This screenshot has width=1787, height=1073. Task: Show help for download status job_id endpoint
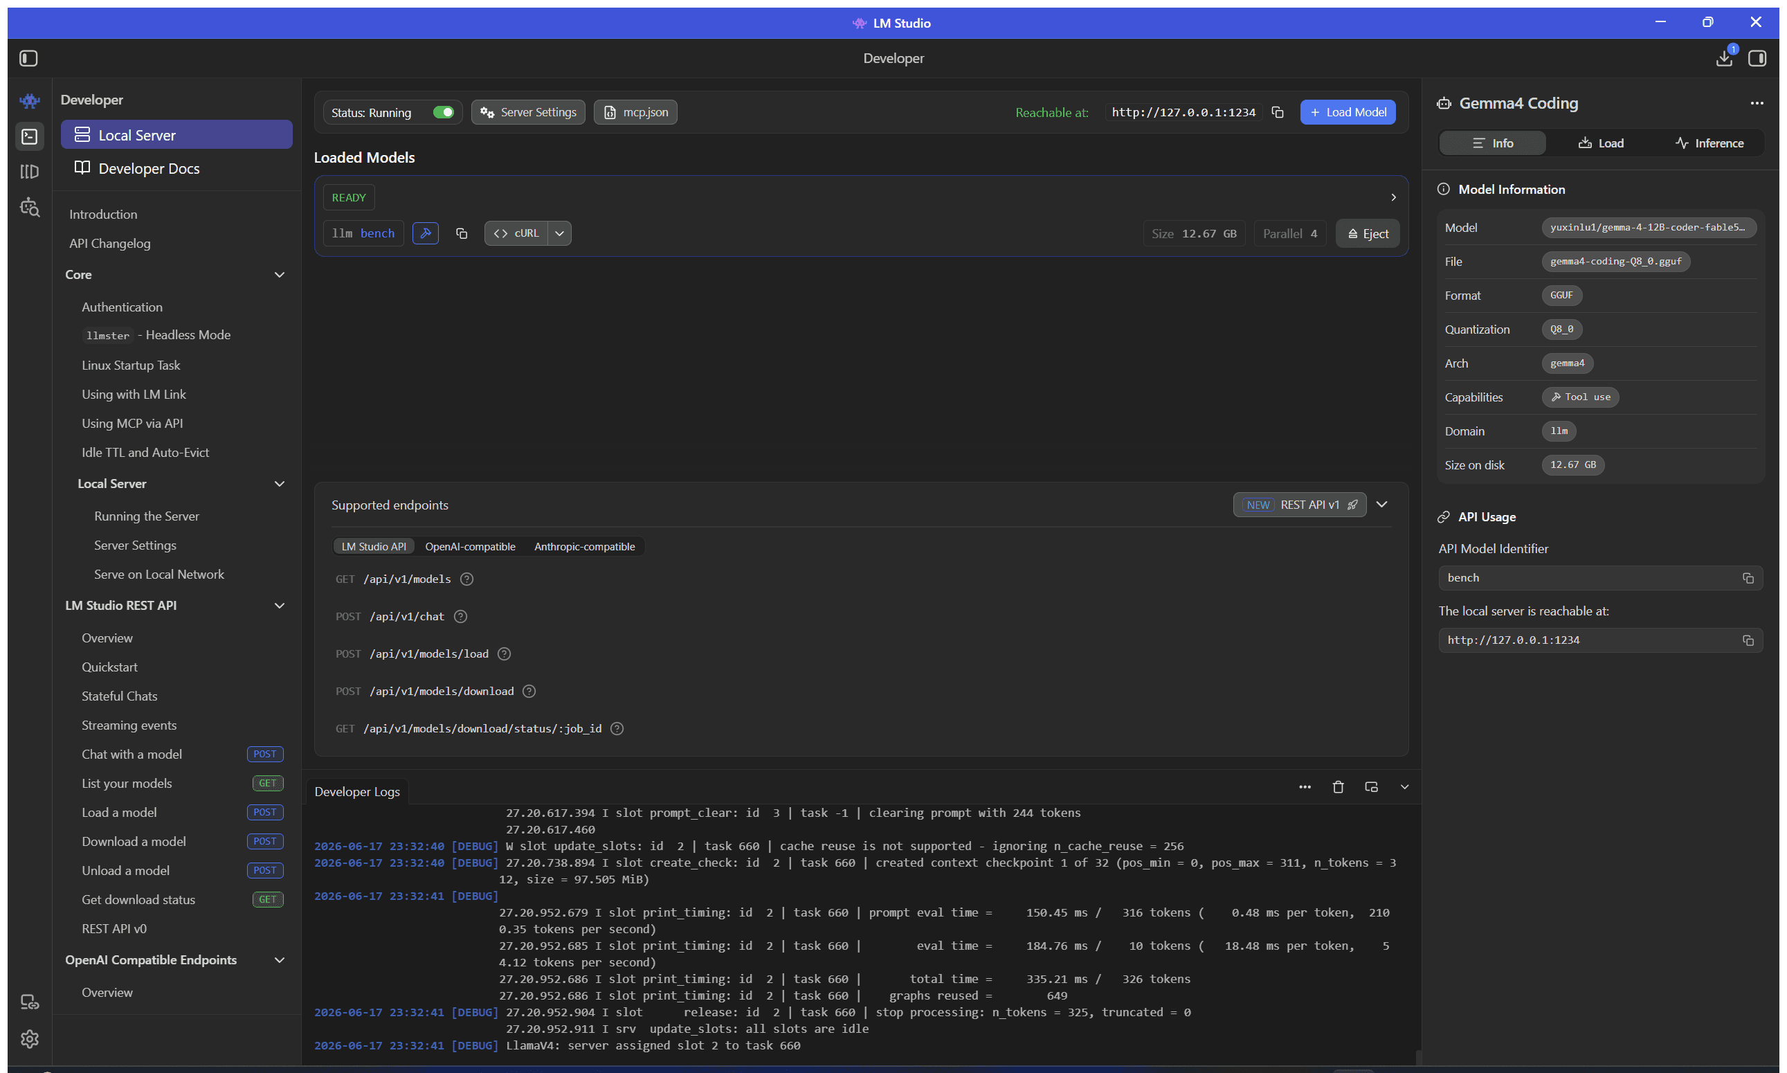coord(617,728)
